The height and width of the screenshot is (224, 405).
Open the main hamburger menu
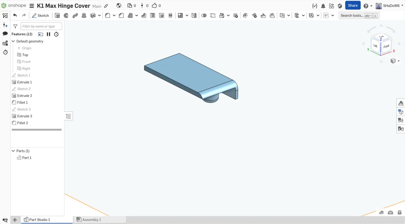point(32,6)
